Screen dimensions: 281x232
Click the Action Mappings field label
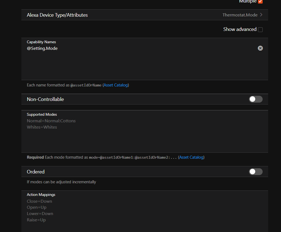tap(41, 195)
